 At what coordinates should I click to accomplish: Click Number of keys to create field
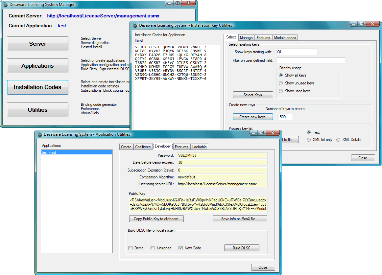click(x=286, y=117)
